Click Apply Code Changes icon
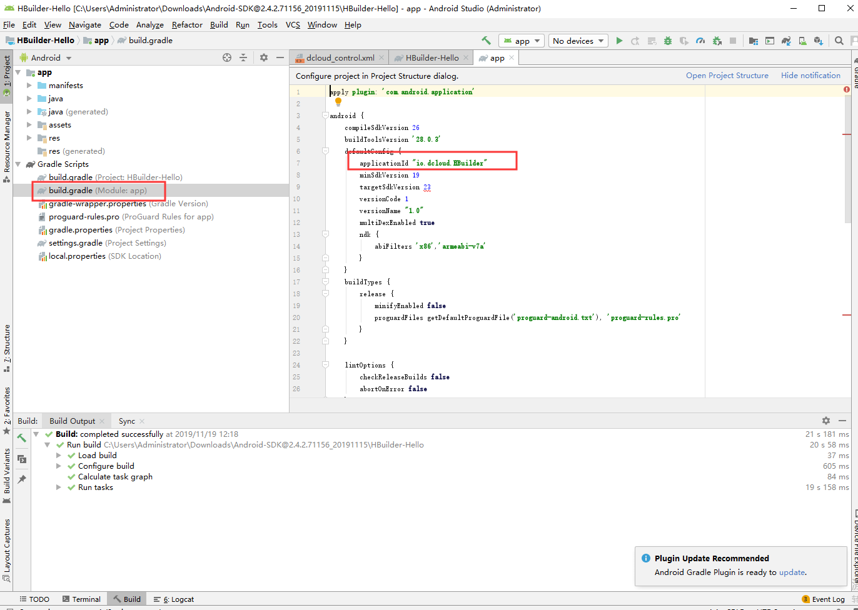 pyautogui.click(x=652, y=41)
